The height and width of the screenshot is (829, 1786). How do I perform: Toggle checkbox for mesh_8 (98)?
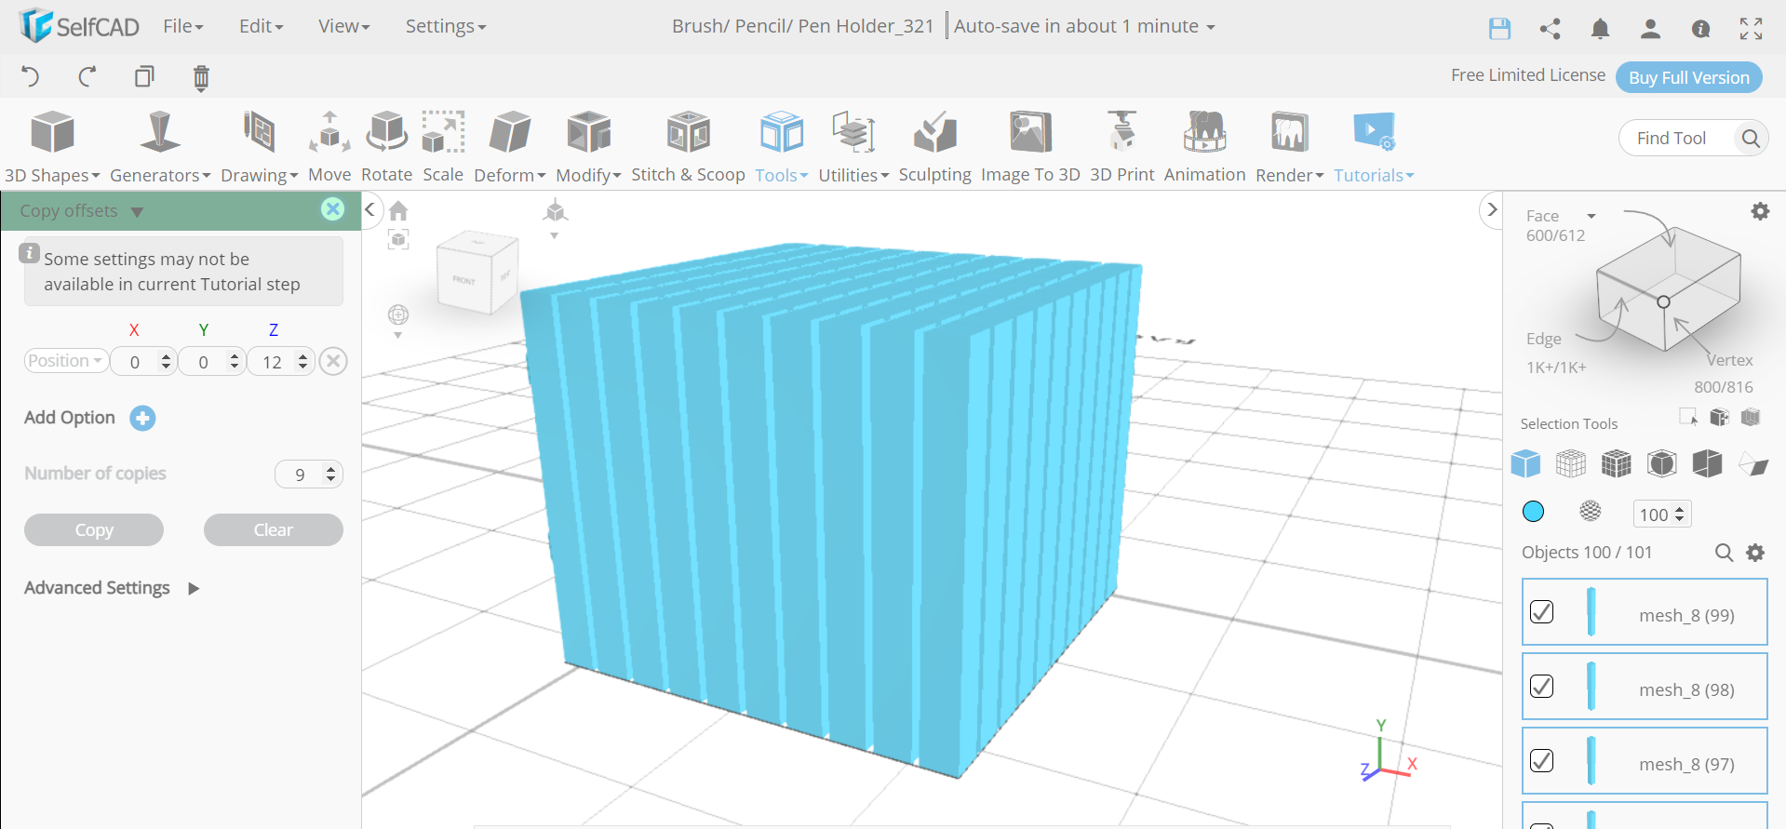click(1542, 686)
